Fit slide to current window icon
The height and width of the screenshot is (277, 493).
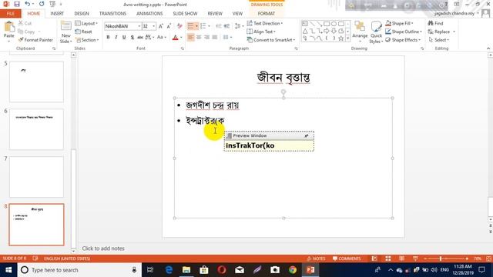[x=488, y=259]
